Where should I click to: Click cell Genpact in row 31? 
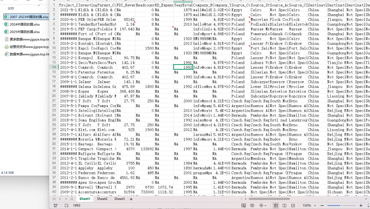pos(87,149)
